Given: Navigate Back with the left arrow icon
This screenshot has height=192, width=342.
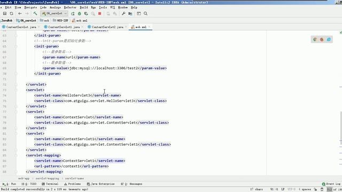Looking at the screenshot, I should (20, 13).
